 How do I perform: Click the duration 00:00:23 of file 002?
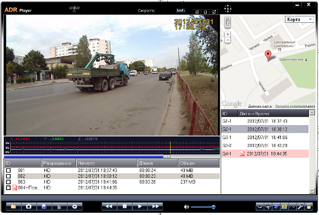(x=147, y=176)
